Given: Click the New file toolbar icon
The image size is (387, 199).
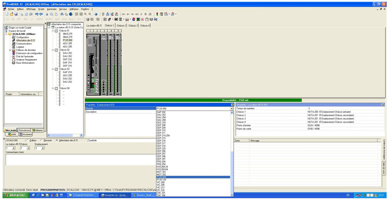Looking at the screenshot, I should (x=7, y=14).
